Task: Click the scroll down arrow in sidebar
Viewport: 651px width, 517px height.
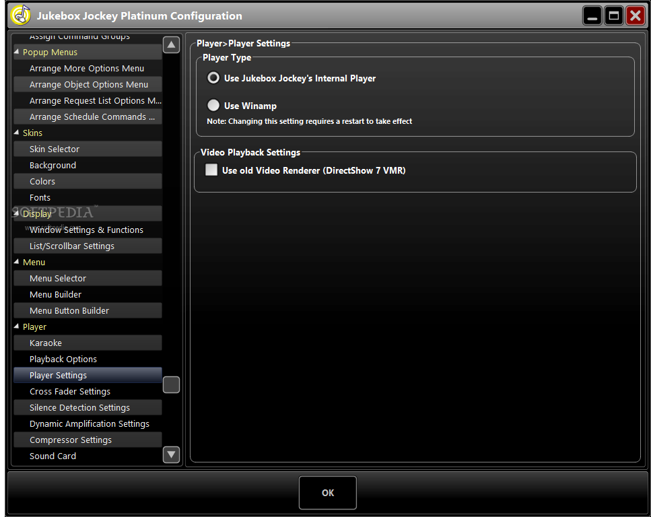Action: coord(172,454)
